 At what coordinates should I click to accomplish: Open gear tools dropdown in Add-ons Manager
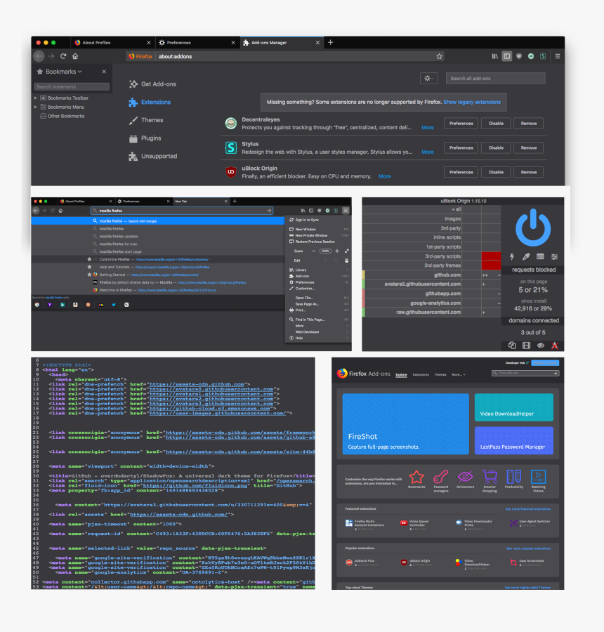click(x=428, y=78)
